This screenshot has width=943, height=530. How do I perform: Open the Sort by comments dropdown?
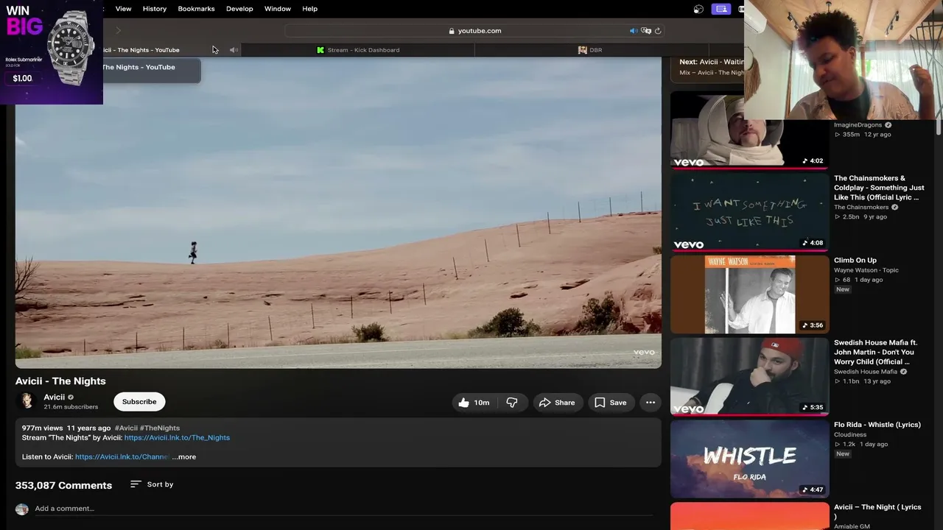pyautogui.click(x=152, y=484)
